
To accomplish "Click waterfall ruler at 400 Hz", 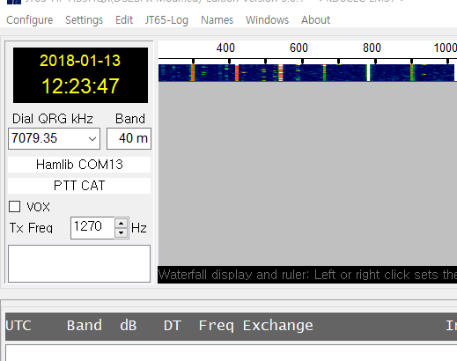I will click(225, 48).
